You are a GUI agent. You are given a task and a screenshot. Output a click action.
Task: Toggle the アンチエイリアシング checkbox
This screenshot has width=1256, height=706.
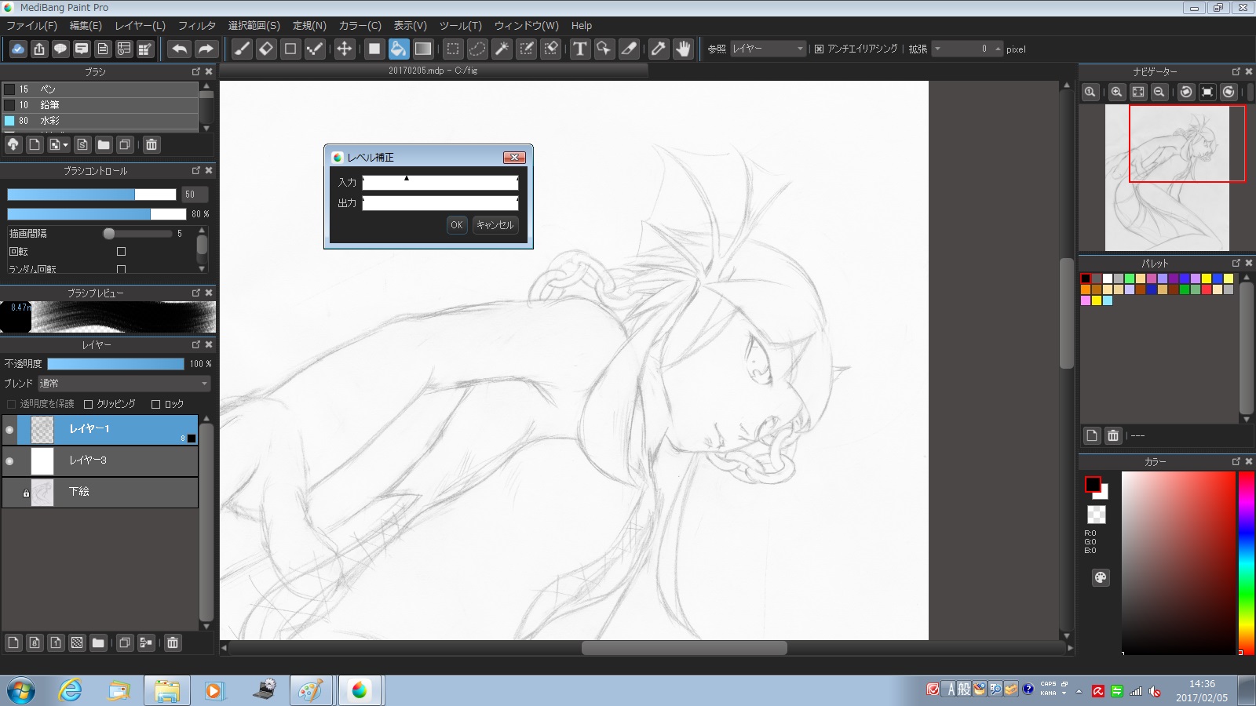click(x=819, y=49)
